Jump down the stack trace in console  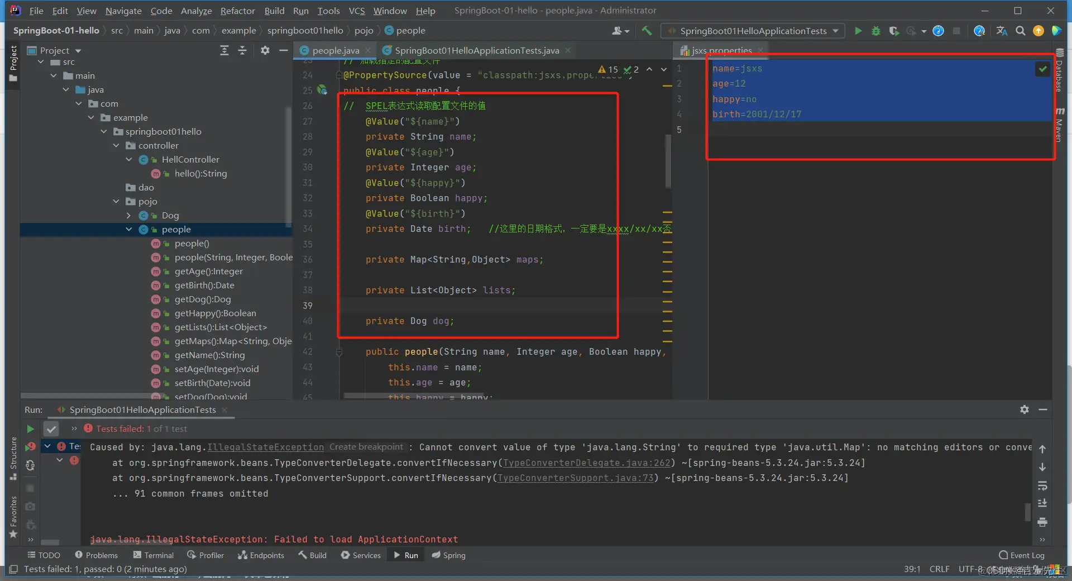point(1042,467)
